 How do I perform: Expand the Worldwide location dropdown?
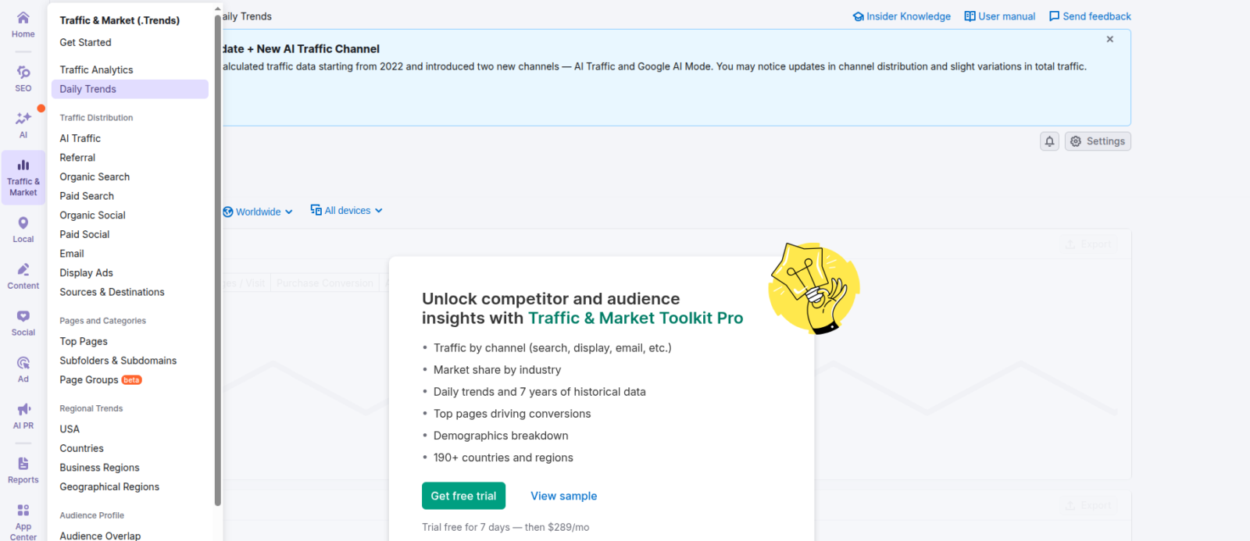[x=258, y=212]
